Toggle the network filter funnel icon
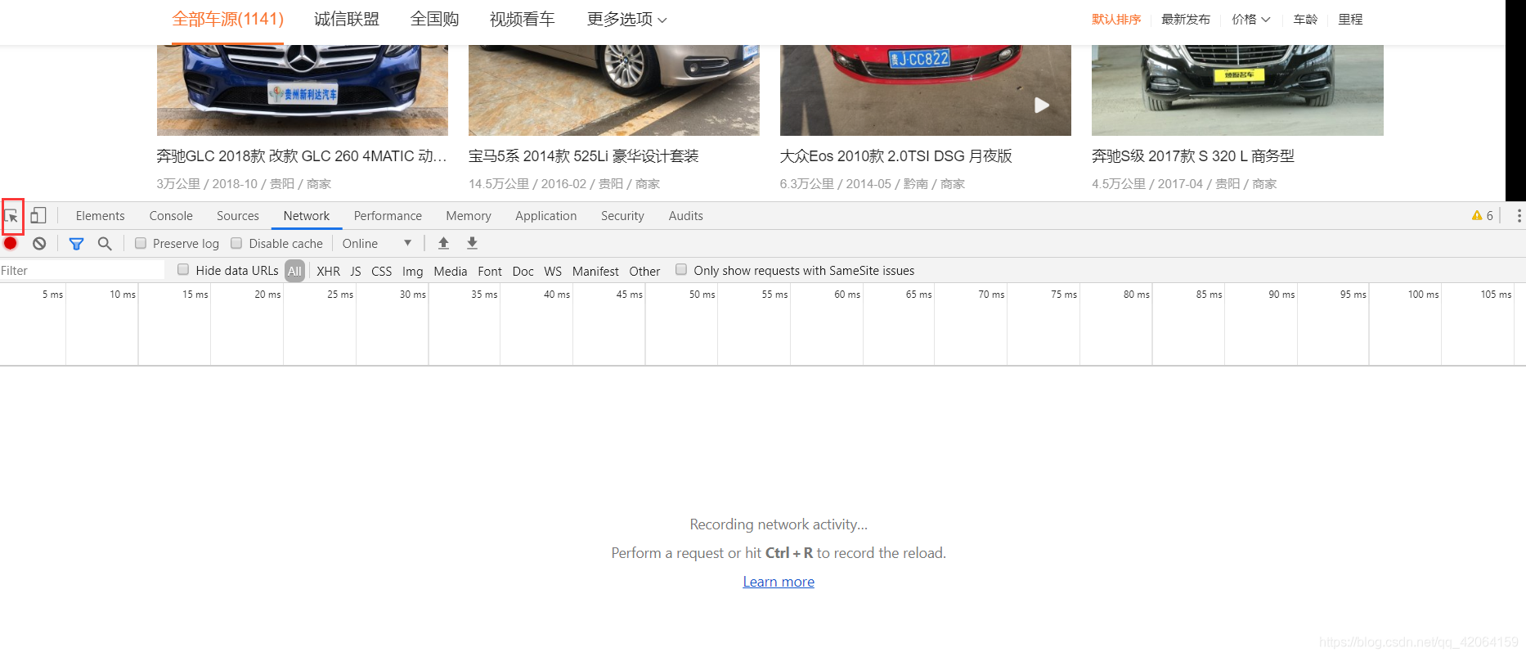This screenshot has width=1526, height=657. tap(76, 243)
